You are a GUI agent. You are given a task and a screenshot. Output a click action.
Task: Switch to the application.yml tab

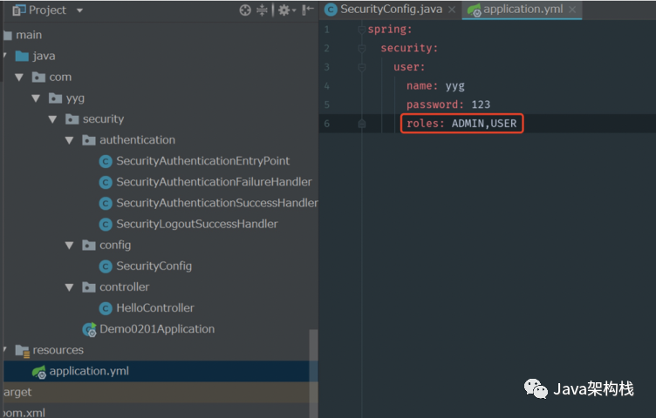click(523, 10)
